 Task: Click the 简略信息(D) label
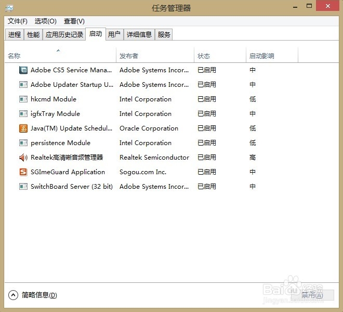tap(39, 295)
